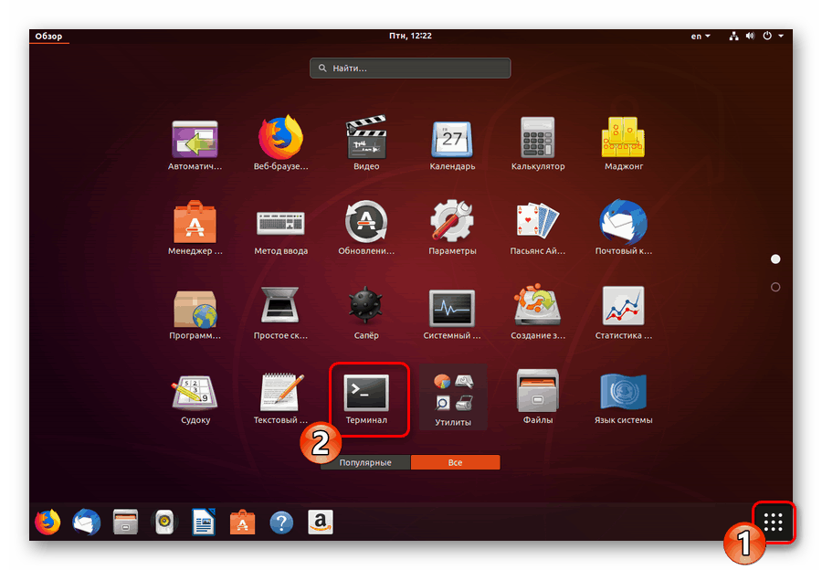Image resolution: width=822 pixels, height=570 pixels.
Task: Click the volume speaker icon in top bar
Action: (x=750, y=37)
